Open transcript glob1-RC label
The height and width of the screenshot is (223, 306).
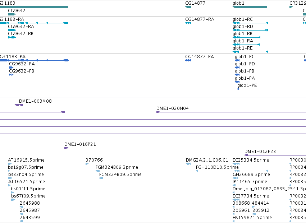243,19
